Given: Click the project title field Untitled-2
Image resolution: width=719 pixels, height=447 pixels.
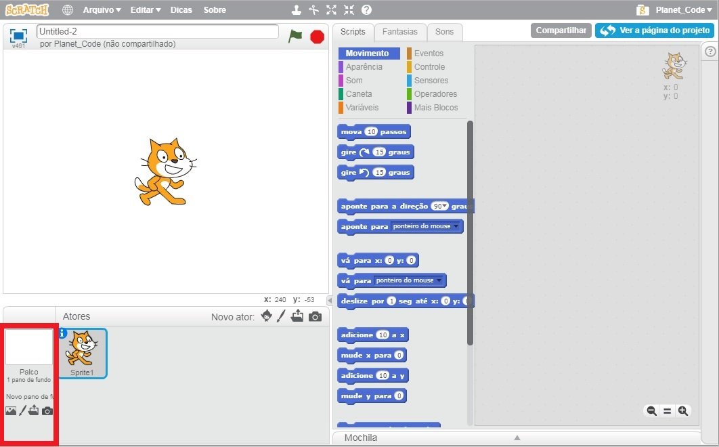Looking at the screenshot, I should tap(157, 32).
